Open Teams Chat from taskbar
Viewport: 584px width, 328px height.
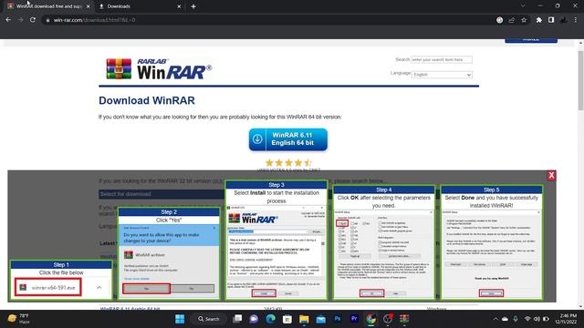tap(254, 319)
